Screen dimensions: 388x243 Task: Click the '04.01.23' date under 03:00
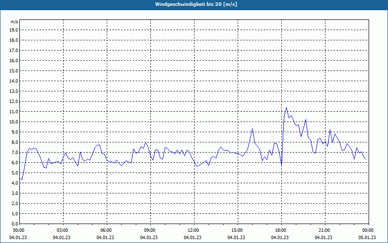(62, 238)
